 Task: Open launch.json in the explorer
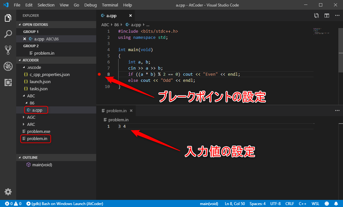40,82
